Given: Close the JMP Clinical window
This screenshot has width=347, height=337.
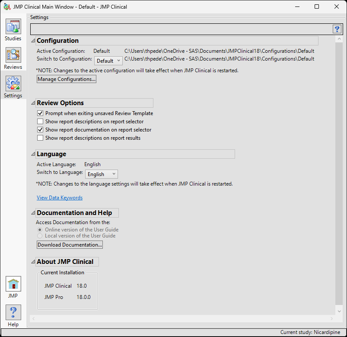Looking at the screenshot, I should click(x=337, y=6).
